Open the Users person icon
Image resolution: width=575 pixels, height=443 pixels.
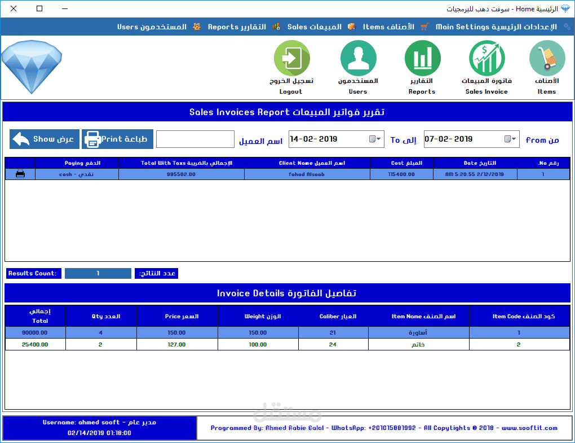pos(359,58)
